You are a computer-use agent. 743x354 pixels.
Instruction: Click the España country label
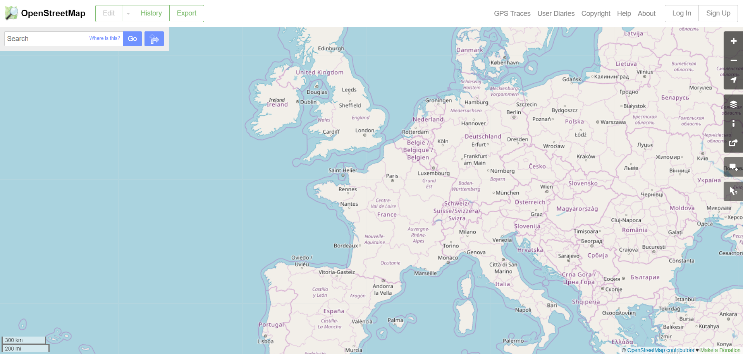click(x=334, y=311)
